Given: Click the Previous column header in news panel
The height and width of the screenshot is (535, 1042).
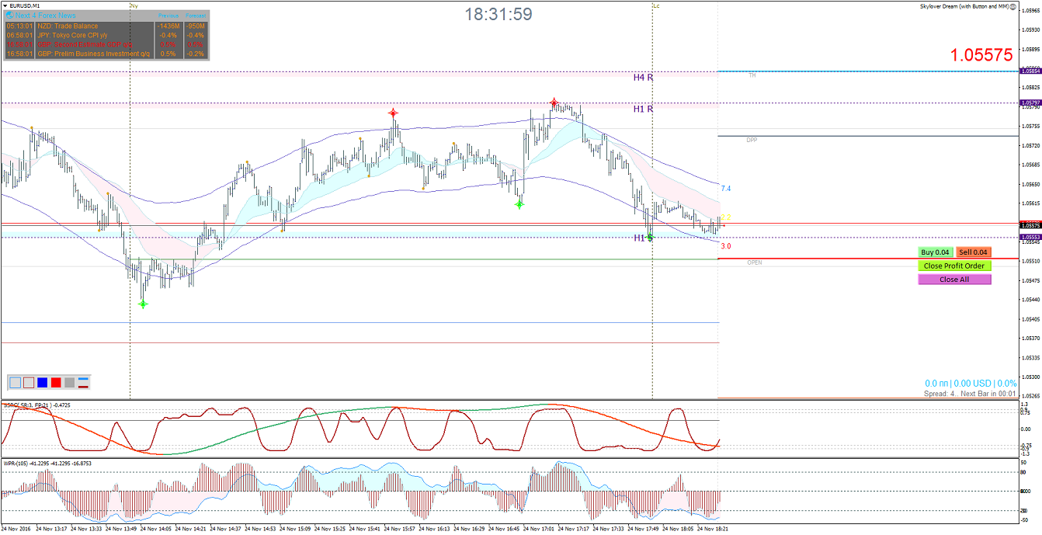Looking at the screenshot, I should [168, 16].
